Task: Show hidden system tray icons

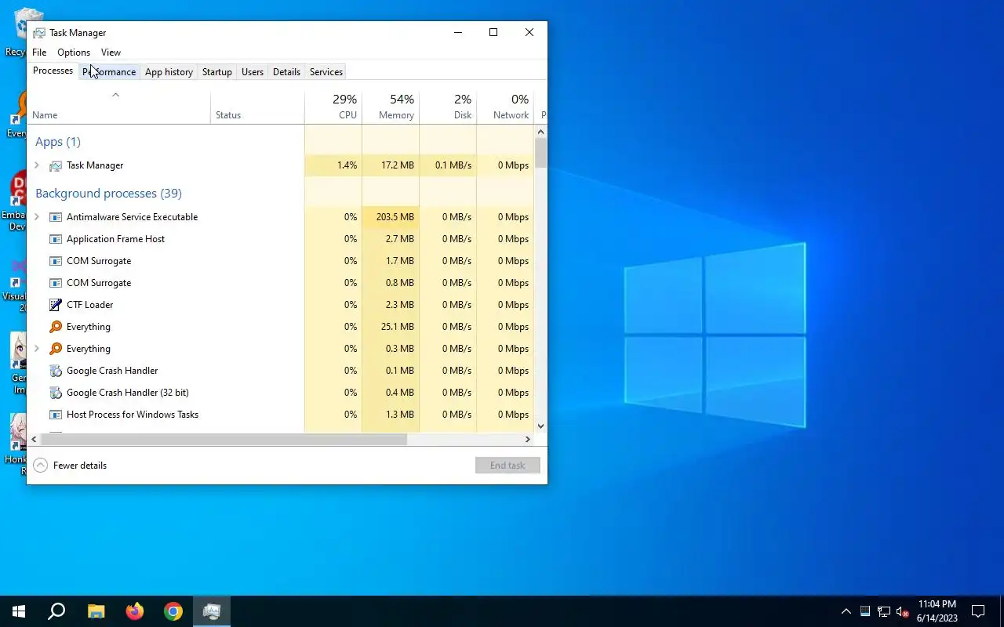Action: pos(846,611)
